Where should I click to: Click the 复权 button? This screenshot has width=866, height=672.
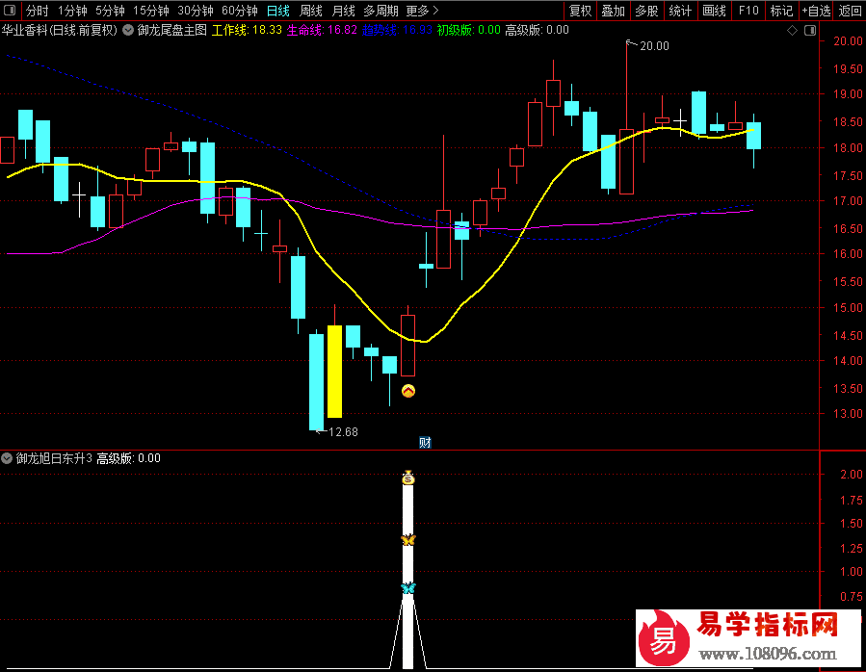pyautogui.click(x=581, y=12)
